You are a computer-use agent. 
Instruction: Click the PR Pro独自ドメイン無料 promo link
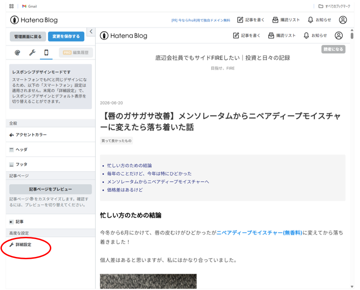(201, 20)
